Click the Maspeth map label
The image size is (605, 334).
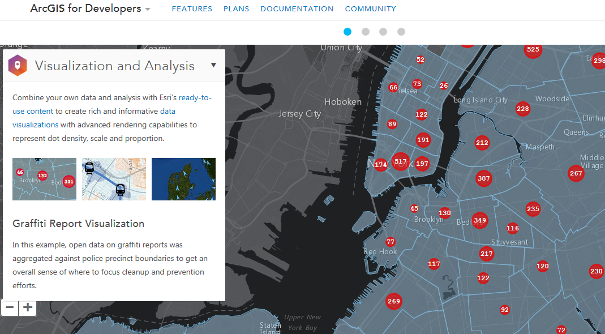click(540, 147)
